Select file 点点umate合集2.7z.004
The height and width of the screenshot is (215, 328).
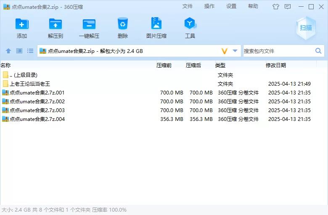(x=159, y=119)
